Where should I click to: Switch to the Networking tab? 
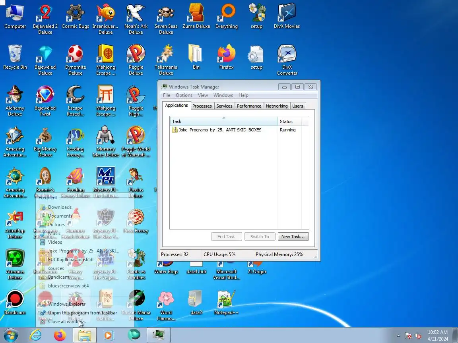pos(277,106)
